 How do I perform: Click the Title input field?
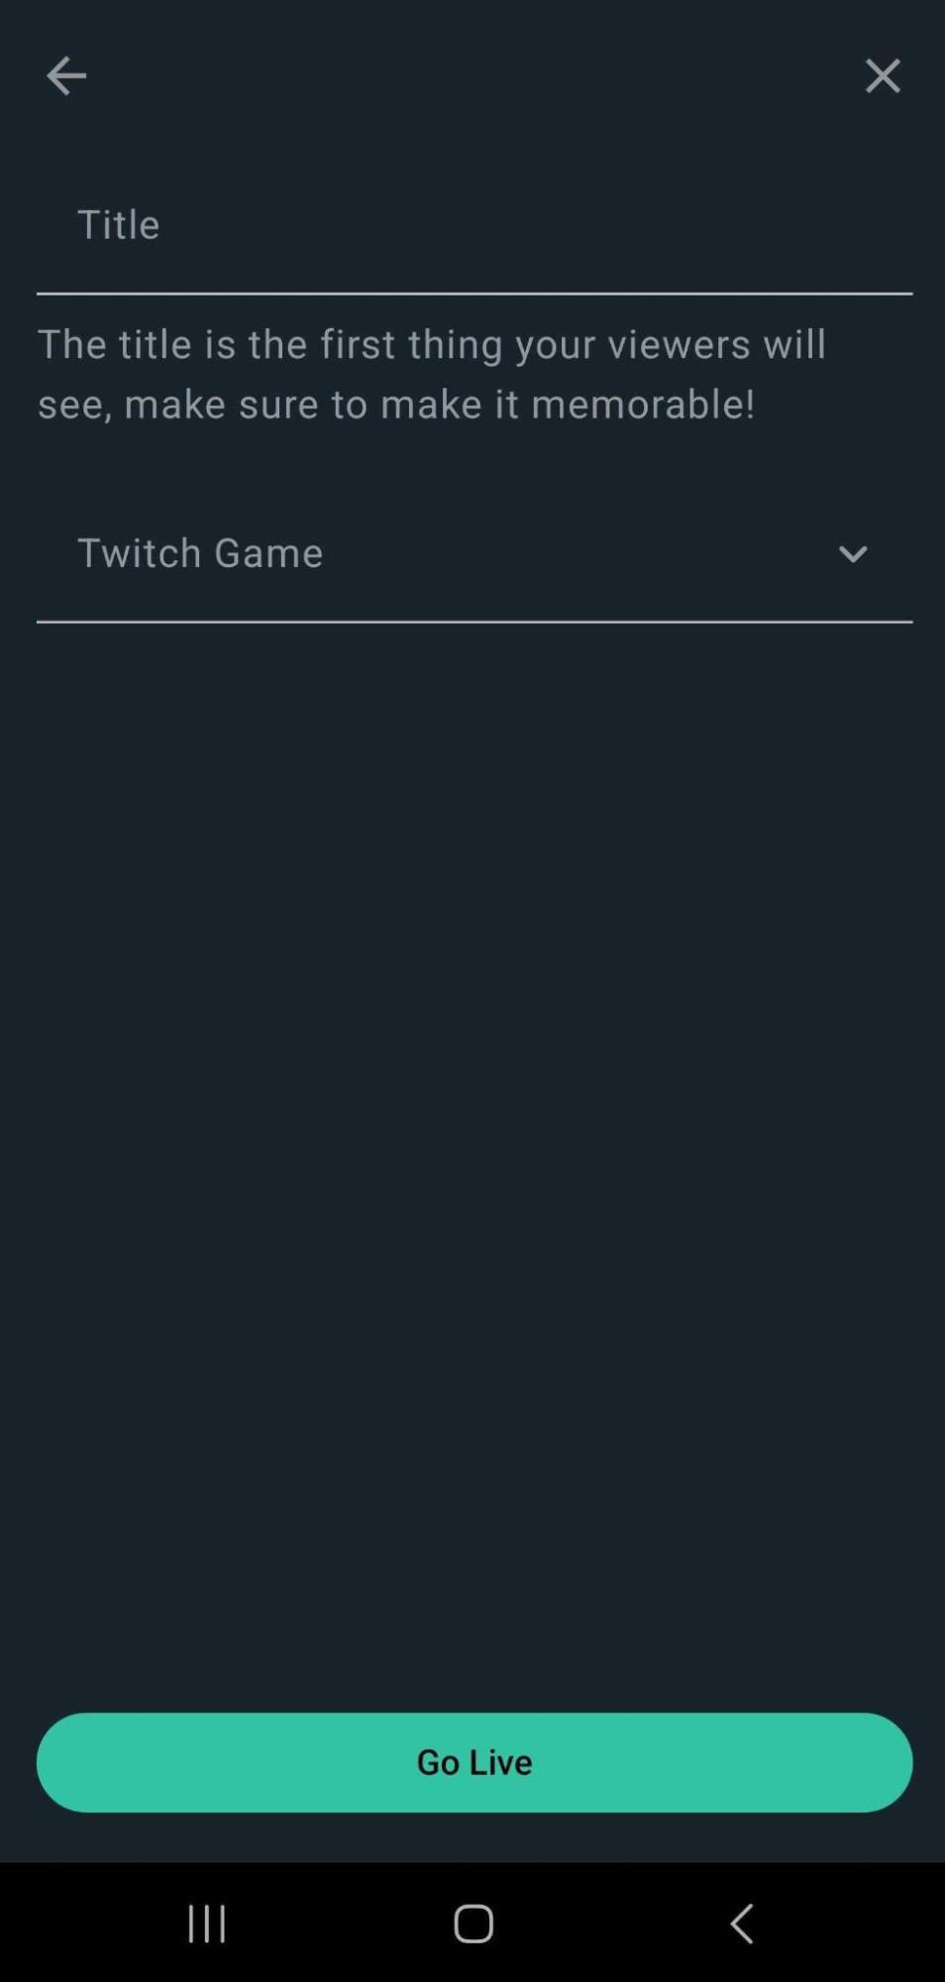click(x=473, y=225)
